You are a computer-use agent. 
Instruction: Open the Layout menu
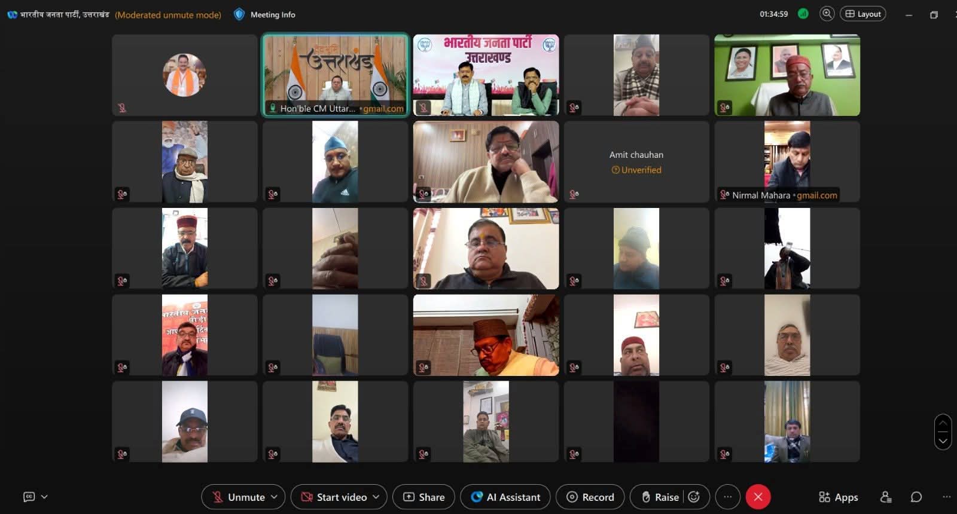coord(862,14)
